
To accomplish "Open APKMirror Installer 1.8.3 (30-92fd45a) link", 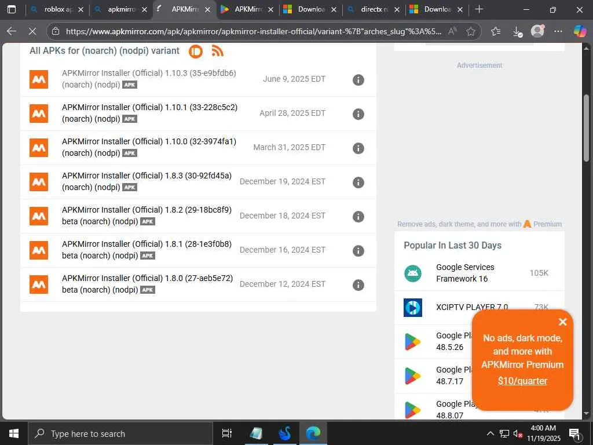I will point(147,181).
